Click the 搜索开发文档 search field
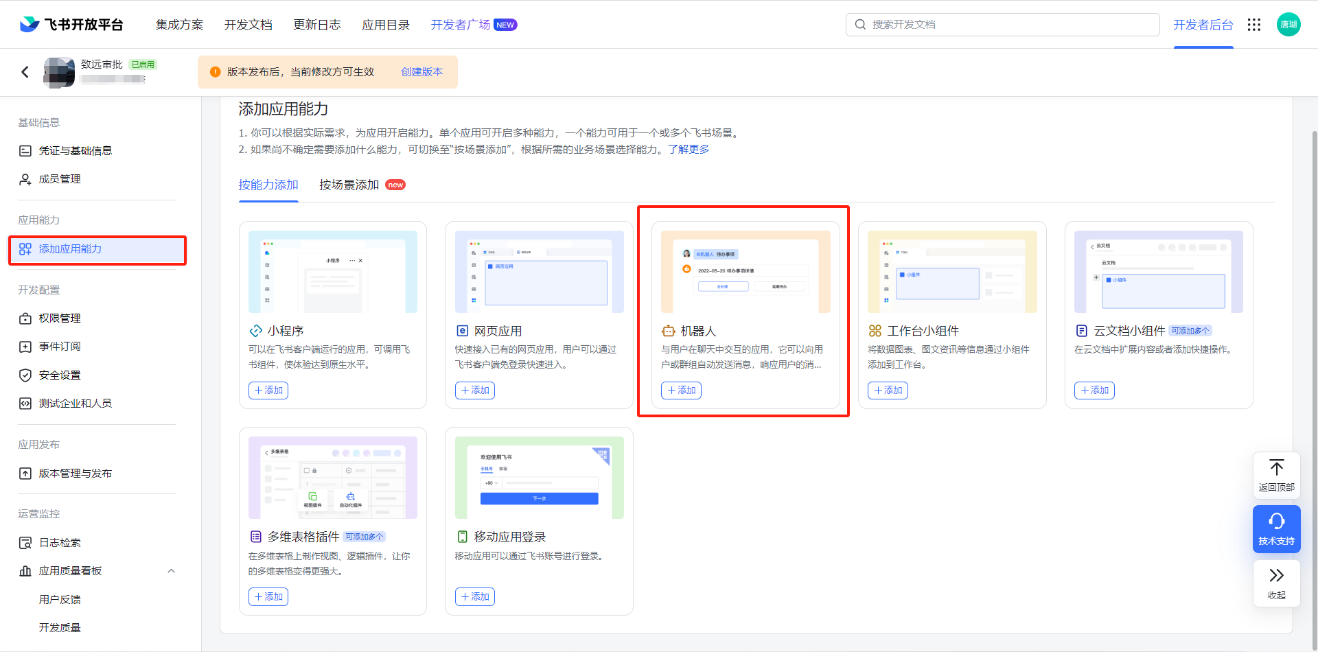The width and height of the screenshot is (1318, 652). point(1002,25)
